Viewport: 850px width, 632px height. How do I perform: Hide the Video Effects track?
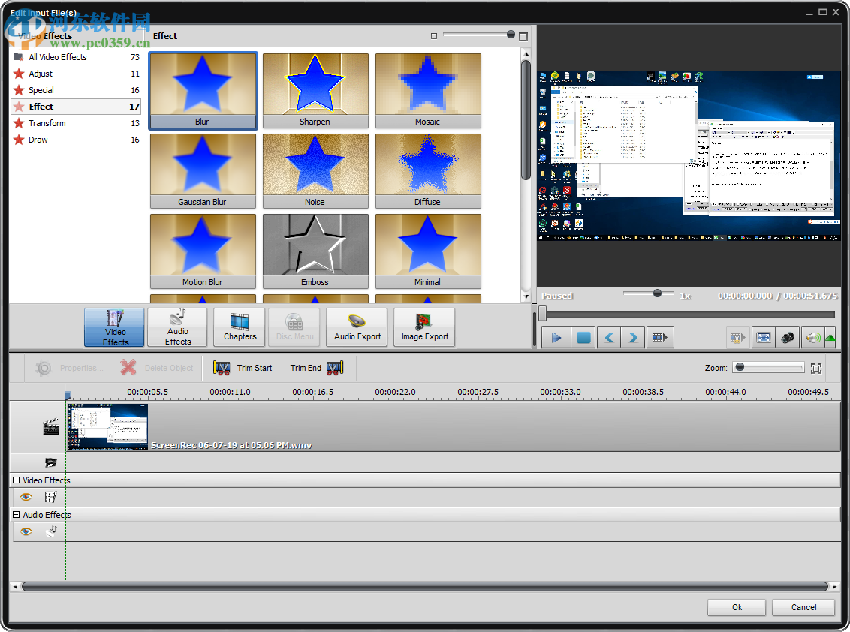point(26,497)
